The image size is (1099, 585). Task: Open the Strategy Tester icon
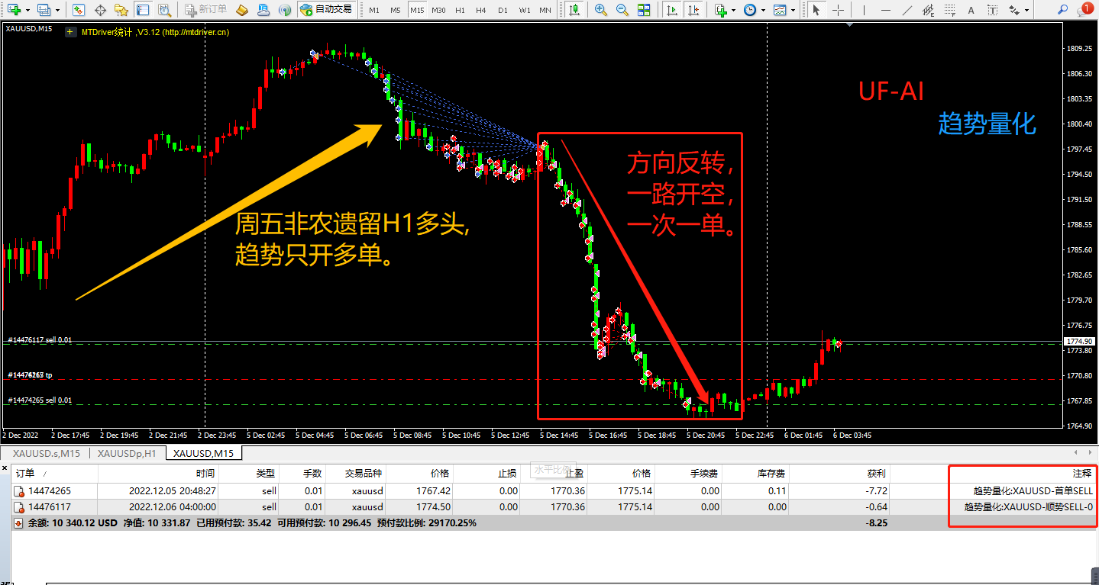coord(163,10)
